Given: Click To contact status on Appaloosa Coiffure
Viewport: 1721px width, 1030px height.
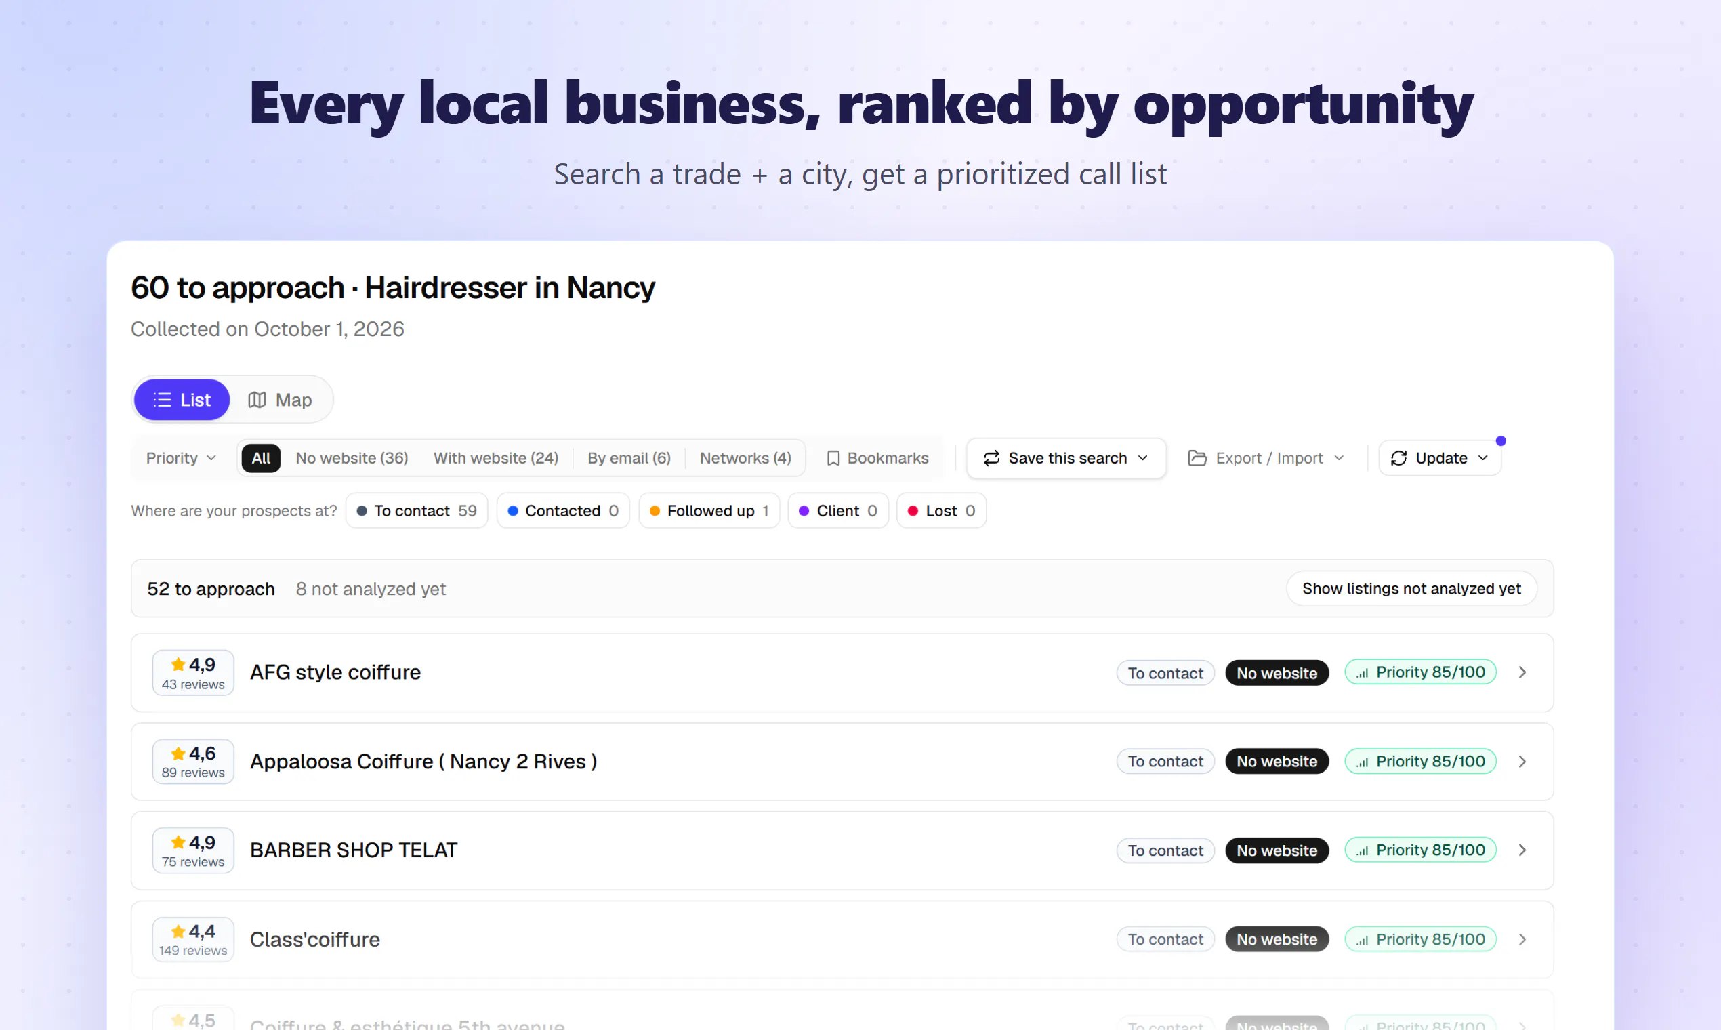Looking at the screenshot, I should click(x=1165, y=762).
